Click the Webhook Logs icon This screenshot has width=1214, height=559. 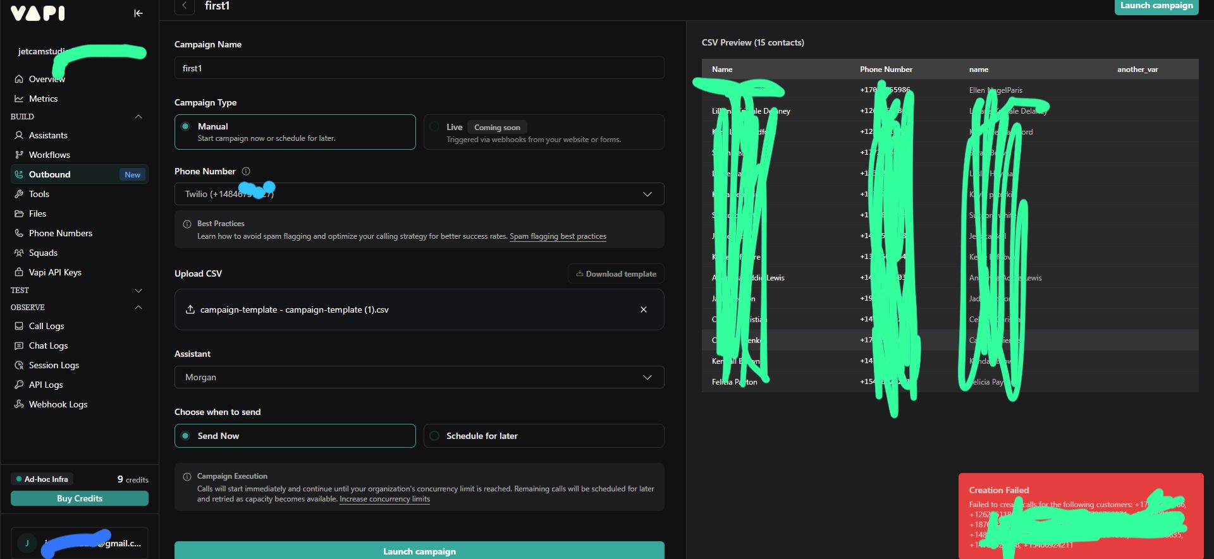[19, 404]
